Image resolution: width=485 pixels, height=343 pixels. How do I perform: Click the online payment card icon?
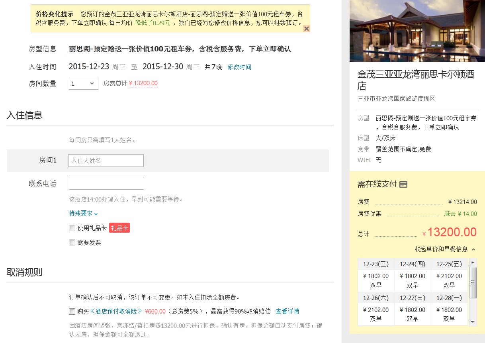coord(403,184)
